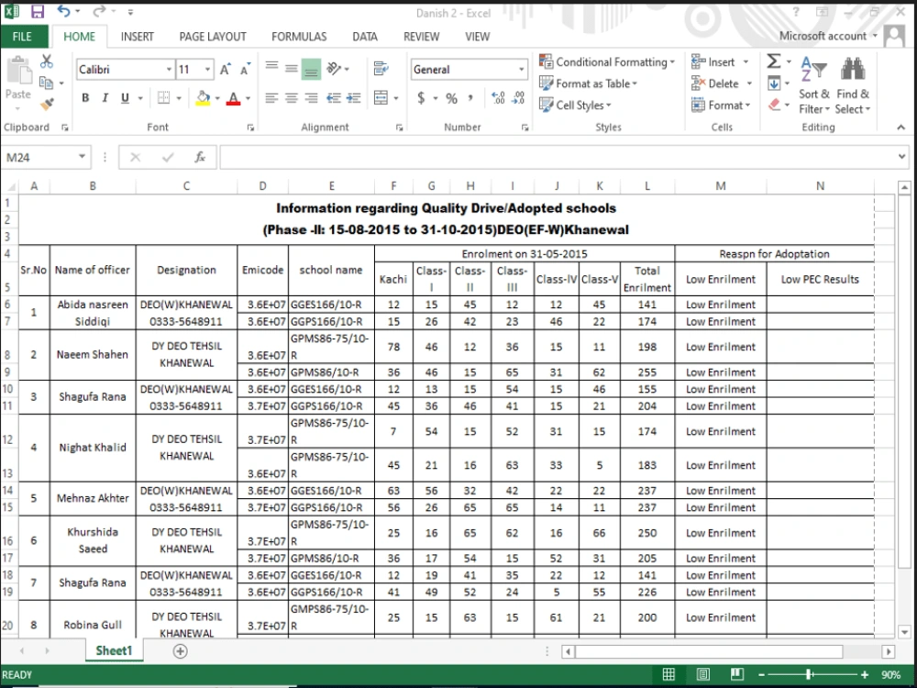Switch to the FORMULAS tab
The height and width of the screenshot is (688, 917).
click(x=299, y=37)
